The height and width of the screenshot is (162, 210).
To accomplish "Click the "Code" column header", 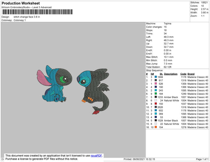I will pos(183,74).
